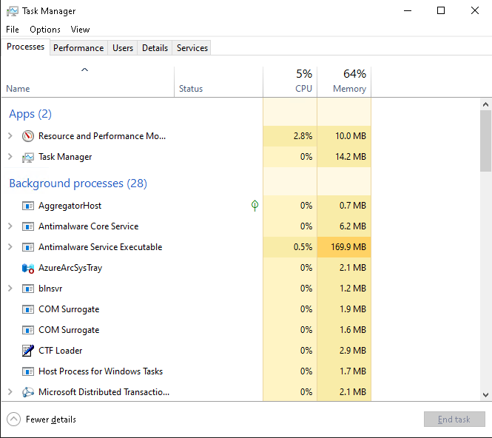Open the Options menu

(45, 30)
